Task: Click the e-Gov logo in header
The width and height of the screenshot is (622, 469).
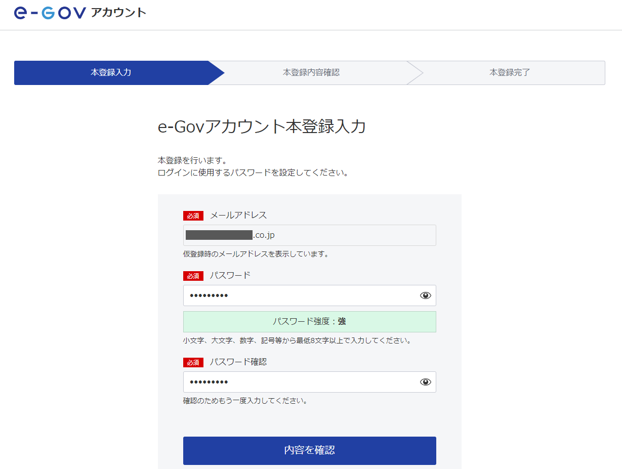Action: point(50,13)
